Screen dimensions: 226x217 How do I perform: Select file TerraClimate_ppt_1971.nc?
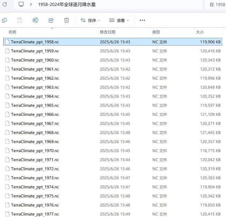pyautogui.click(x=113, y=160)
